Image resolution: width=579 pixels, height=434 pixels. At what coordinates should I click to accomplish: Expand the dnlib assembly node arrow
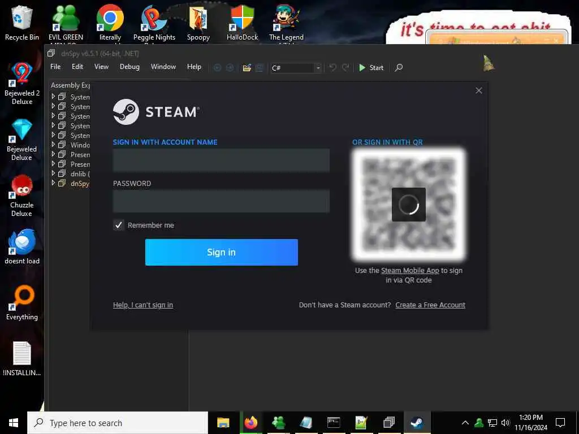point(53,173)
